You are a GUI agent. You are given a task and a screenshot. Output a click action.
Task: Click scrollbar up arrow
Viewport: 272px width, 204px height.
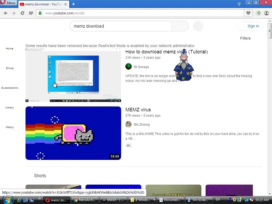click(270, 21)
